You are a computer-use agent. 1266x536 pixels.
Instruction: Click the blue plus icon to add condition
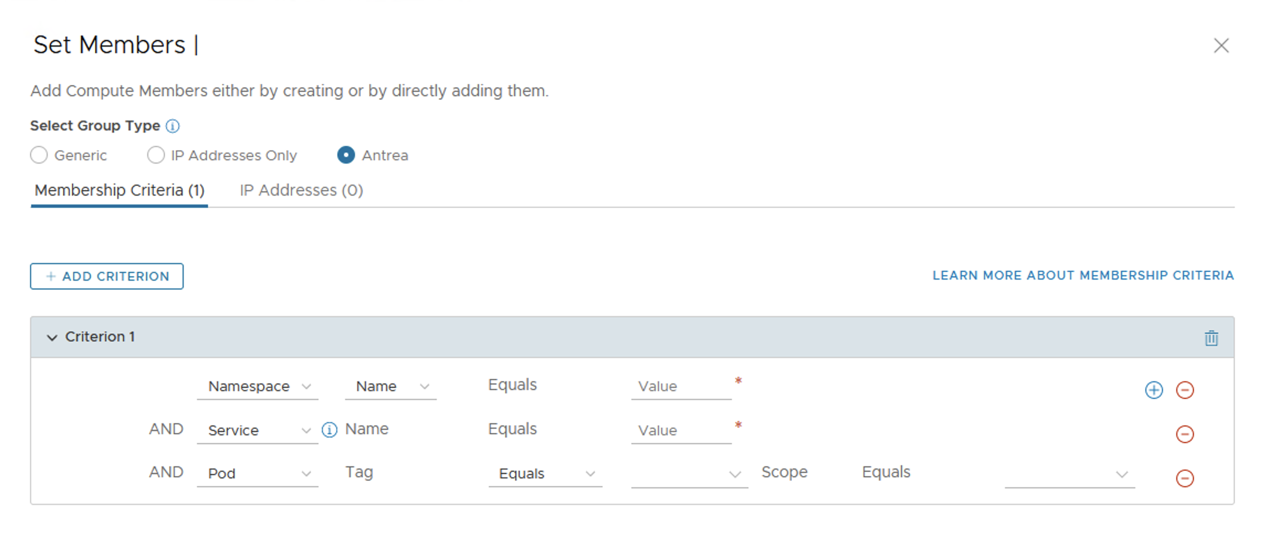[x=1153, y=390]
